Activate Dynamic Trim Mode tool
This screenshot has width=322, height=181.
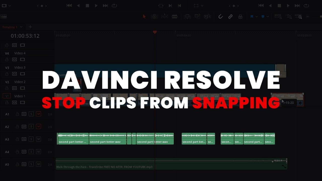[x=165, y=17]
